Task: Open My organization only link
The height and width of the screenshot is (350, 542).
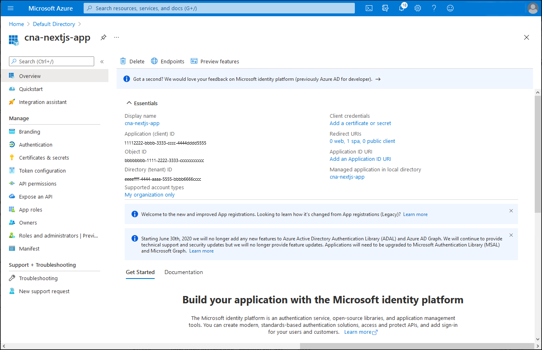Action: coord(149,194)
